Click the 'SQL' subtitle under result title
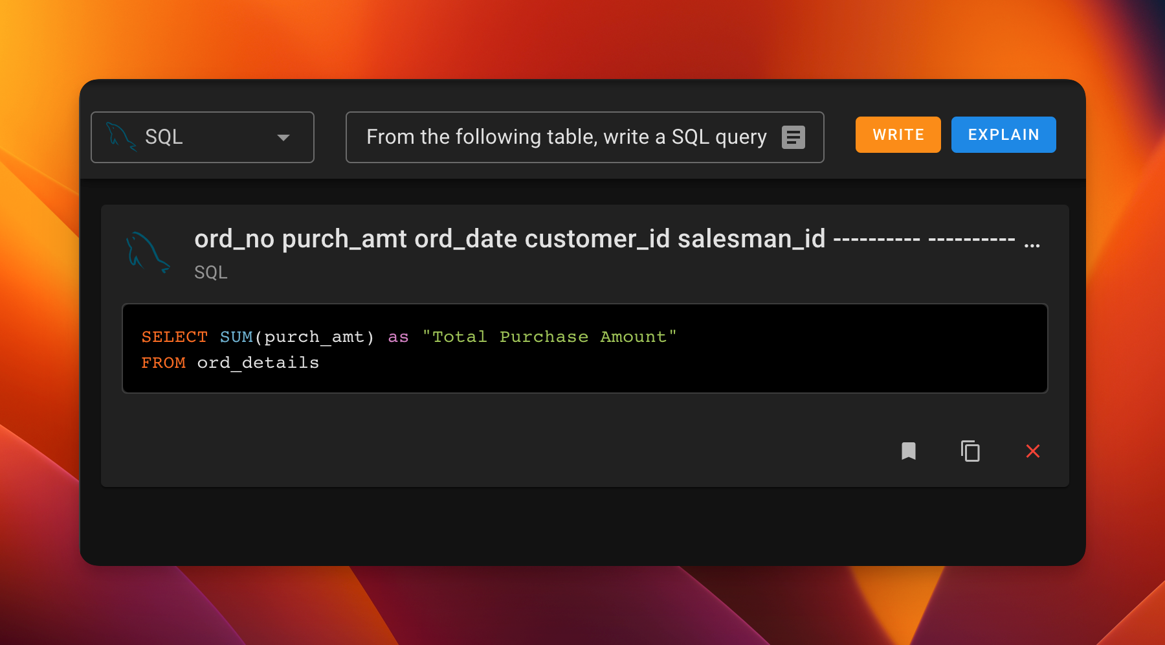The width and height of the screenshot is (1165, 645). pyautogui.click(x=211, y=272)
